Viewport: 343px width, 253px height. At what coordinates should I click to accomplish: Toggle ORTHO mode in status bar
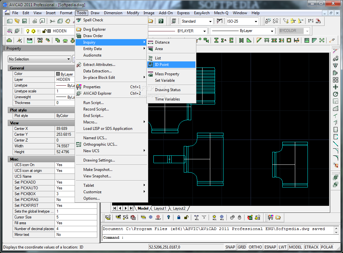click(255, 247)
